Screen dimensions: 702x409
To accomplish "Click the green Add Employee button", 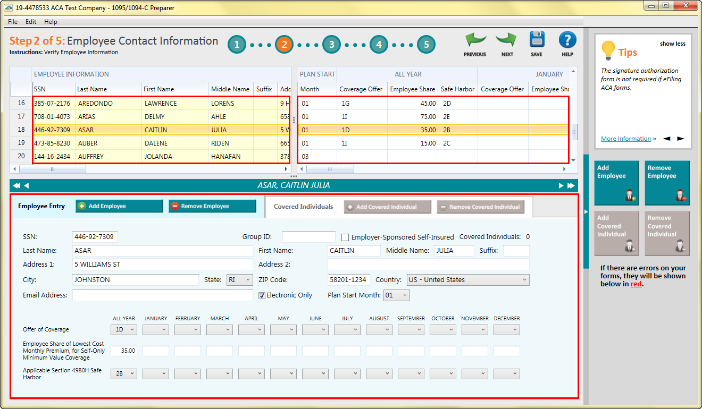I will pos(119,206).
